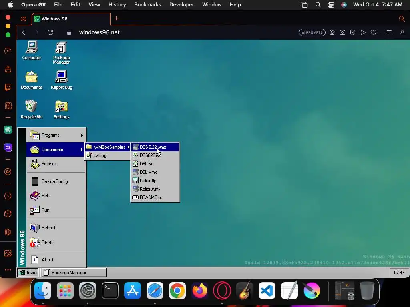The height and width of the screenshot is (307, 410).
Task: Reload the windows96.net page
Action: [x=50, y=32]
